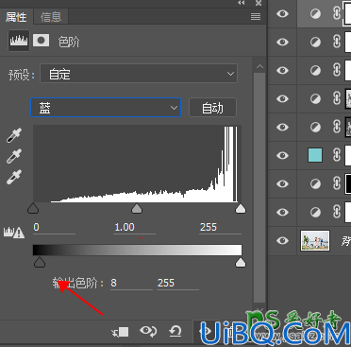Click the adjustment icon just above background layer
351x347 pixels.
click(315, 212)
